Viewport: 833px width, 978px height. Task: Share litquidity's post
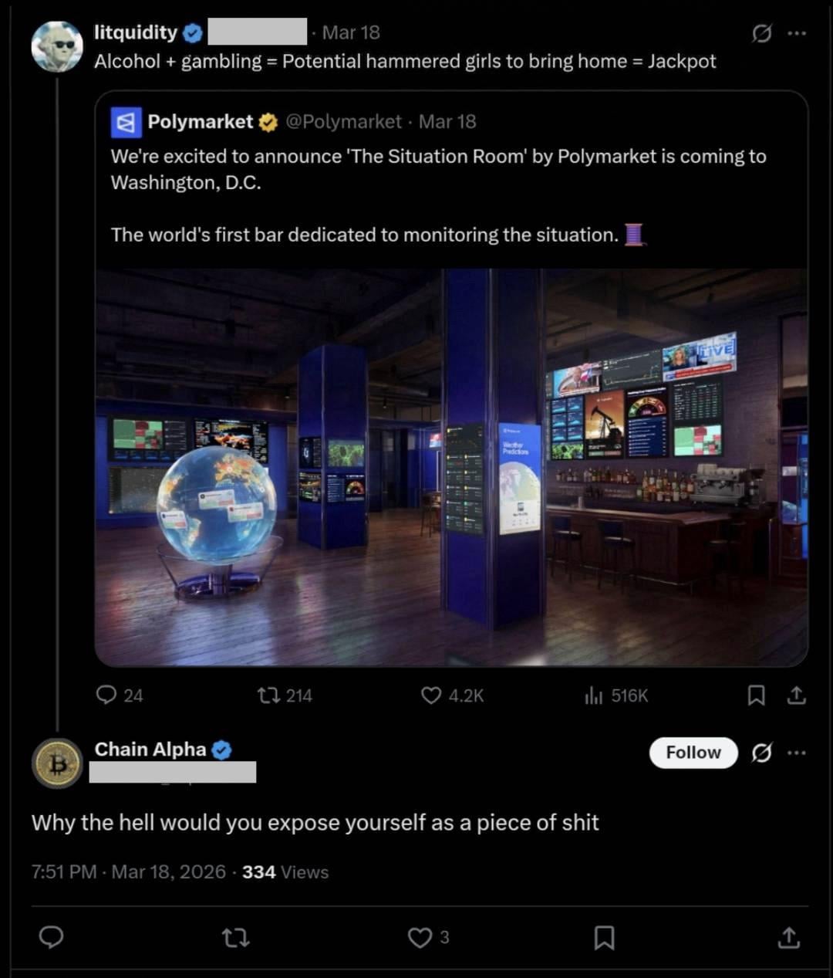point(796,695)
